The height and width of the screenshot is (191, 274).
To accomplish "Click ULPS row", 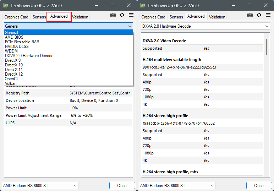I will (68, 123).
